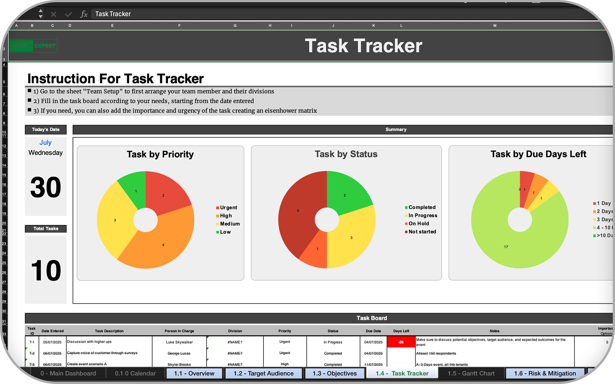
Task: Click the red -26 Days Left cell
Action: click(x=401, y=342)
